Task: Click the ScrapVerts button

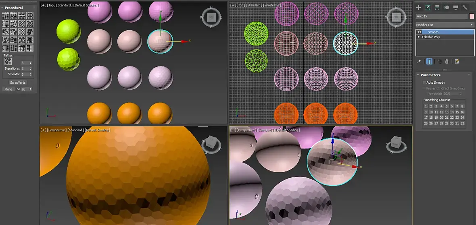Action: pos(18,83)
